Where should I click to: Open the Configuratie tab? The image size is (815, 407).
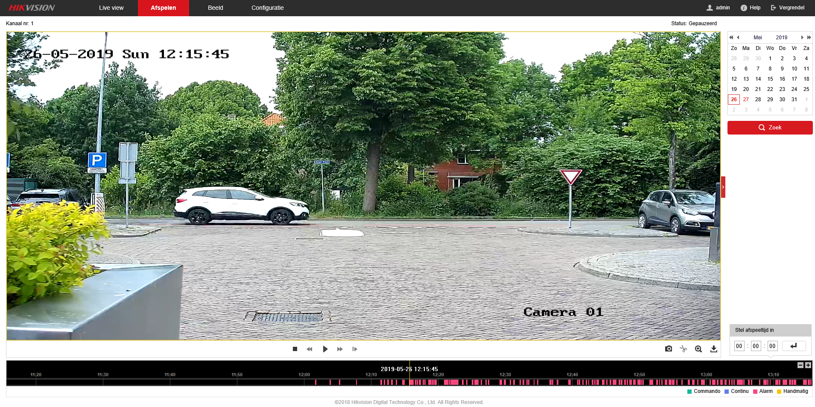(267, 8)
